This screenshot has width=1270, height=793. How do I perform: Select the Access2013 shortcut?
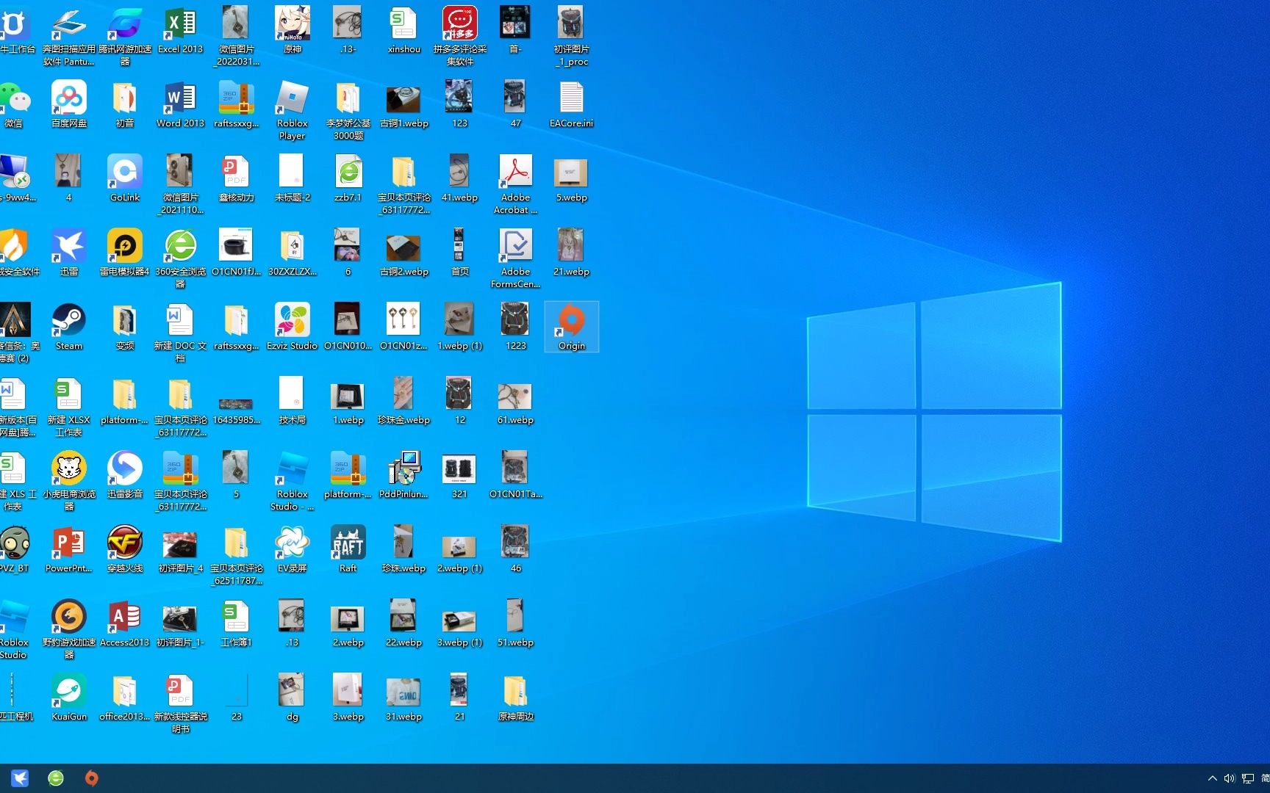[125, 623]
